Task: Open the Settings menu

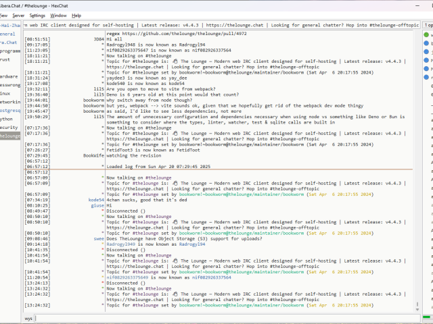Action: (38, 15)
